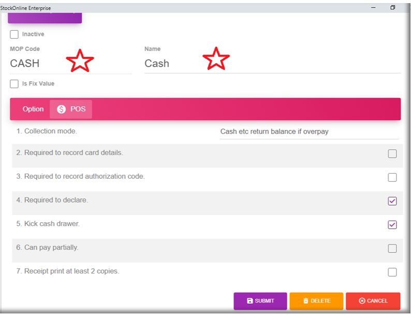Open the POS tab
The height and width of the screenshot is (315, 411).
pyautogui.click(x=71, y=109)
